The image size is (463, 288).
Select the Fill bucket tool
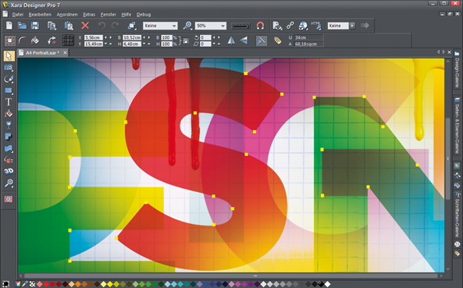tap(9, 114)
